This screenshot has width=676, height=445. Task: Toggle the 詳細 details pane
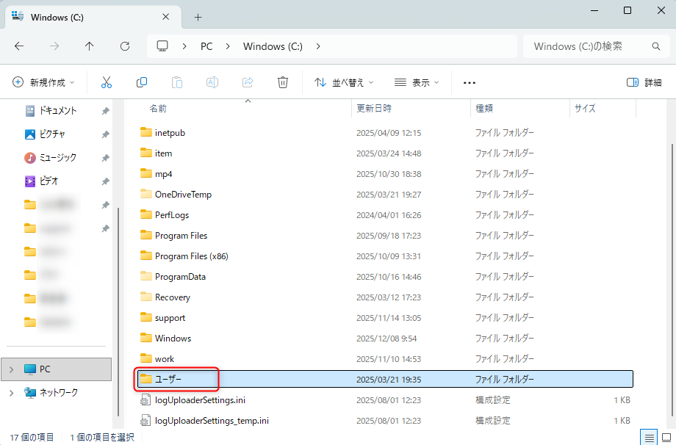[644, 82]
